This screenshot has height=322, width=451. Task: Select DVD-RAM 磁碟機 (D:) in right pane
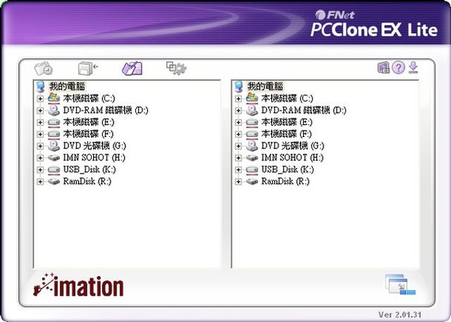tap(304, 111)
